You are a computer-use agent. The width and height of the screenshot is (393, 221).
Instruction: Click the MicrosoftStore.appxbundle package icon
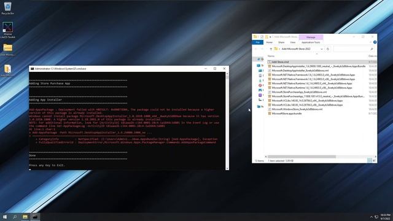[x=270, y=114]
